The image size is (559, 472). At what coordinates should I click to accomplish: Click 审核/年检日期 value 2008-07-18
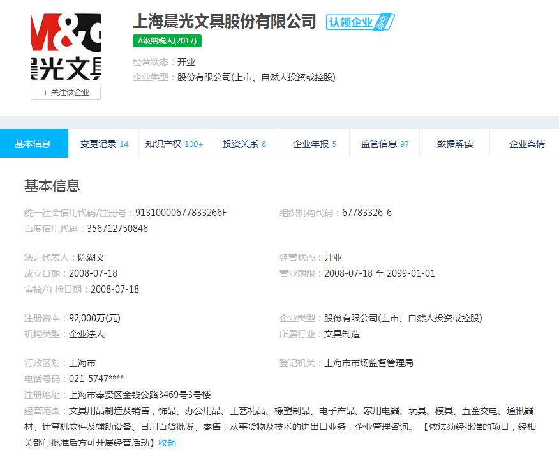[x=115, y=289]
